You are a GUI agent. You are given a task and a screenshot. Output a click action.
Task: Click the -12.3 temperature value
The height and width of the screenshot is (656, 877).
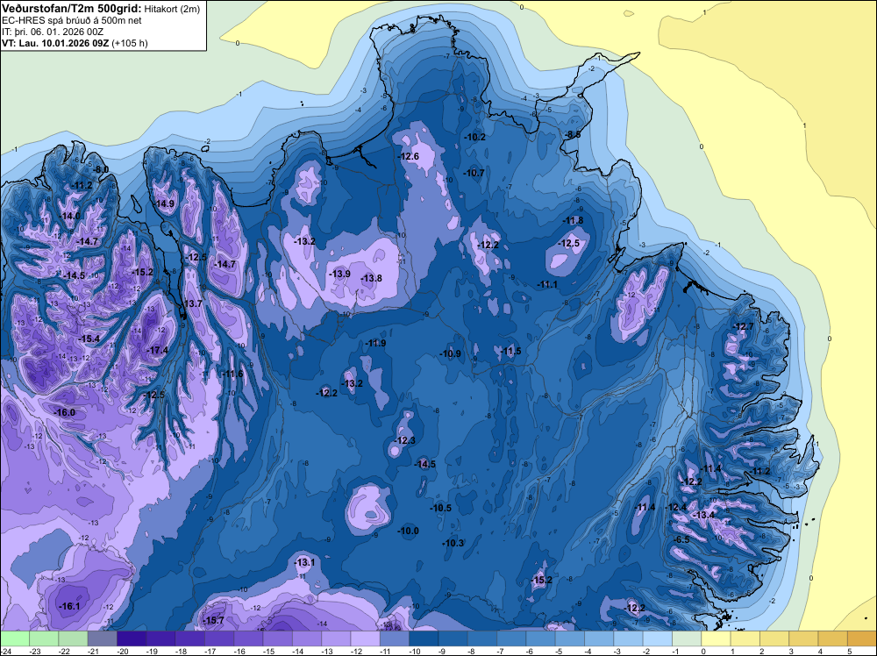point(405,440)
